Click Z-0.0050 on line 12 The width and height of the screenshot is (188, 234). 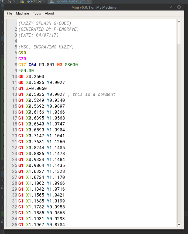pyautogui.click(x=36, y=89)
